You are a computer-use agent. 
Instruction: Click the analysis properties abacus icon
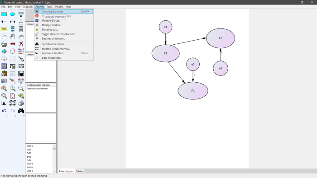tap(13, 66)
